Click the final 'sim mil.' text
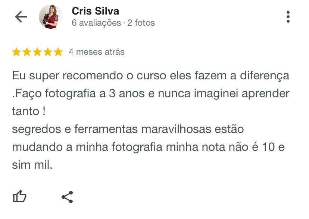This screenshot has width=309, height=219. (x=32, y=165)
